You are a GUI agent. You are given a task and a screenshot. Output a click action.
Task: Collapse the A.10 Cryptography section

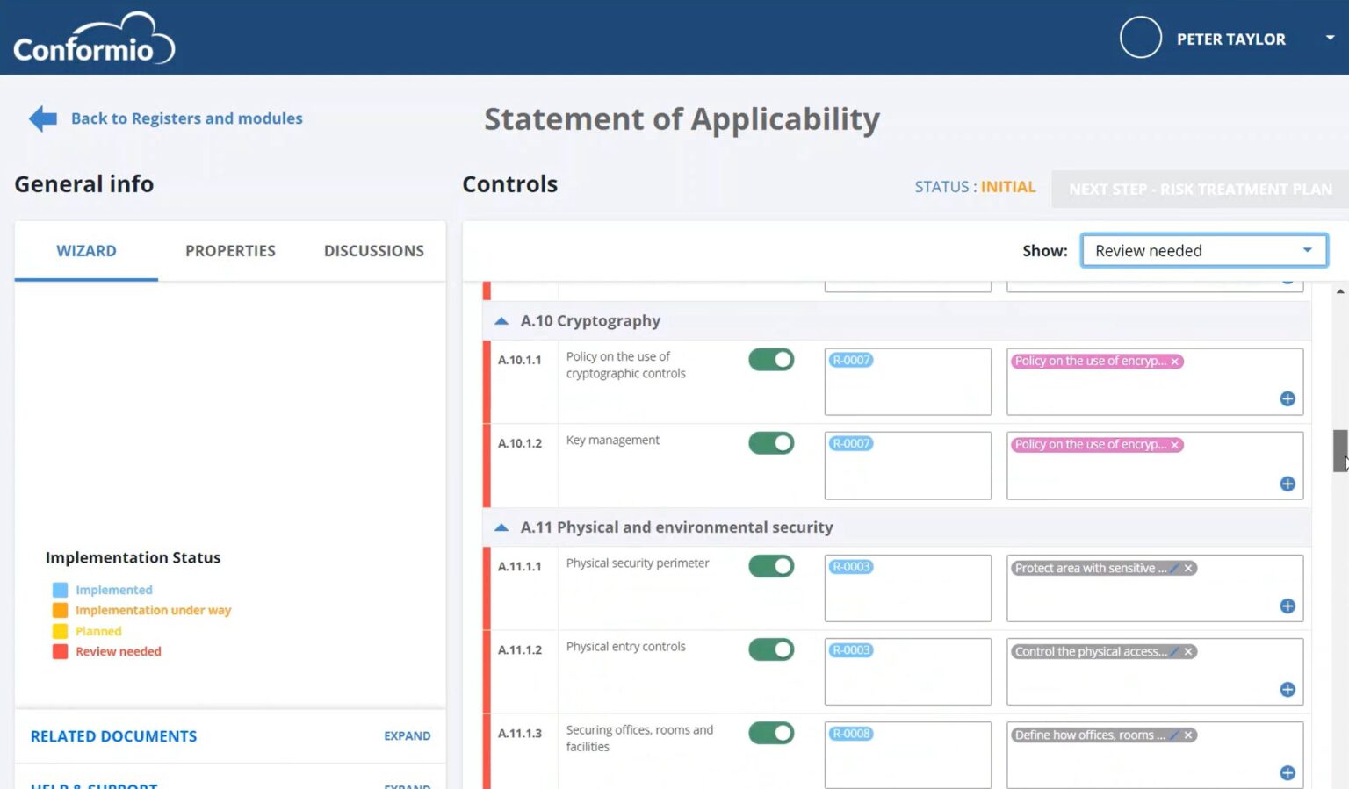tap(501, 321)
